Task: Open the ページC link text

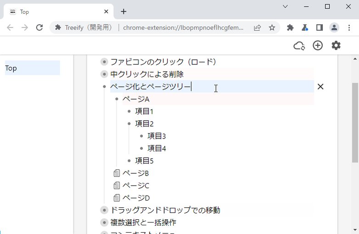Action: tap(136, 185)
